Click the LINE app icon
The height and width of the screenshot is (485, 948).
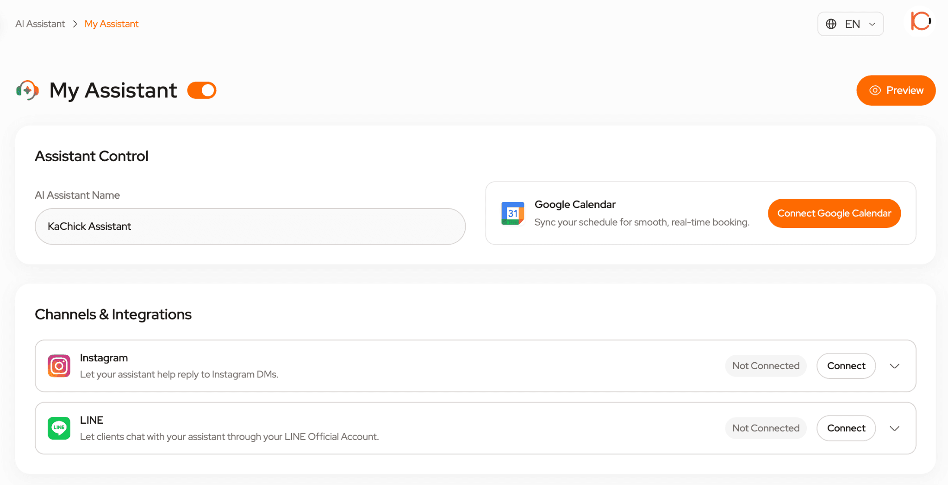(59, 428)
